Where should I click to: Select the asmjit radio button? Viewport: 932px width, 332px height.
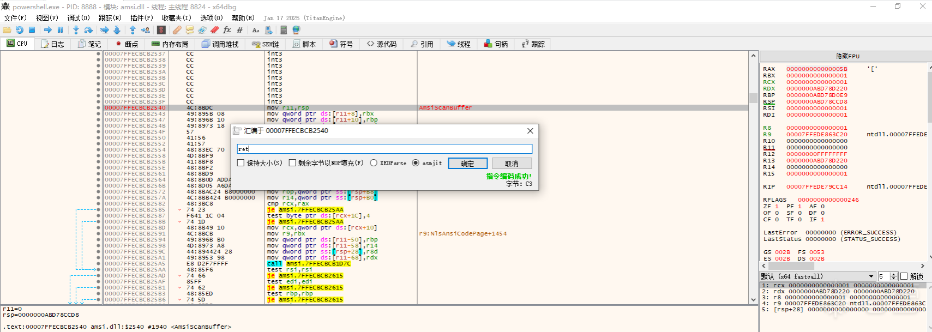[416, 163]
